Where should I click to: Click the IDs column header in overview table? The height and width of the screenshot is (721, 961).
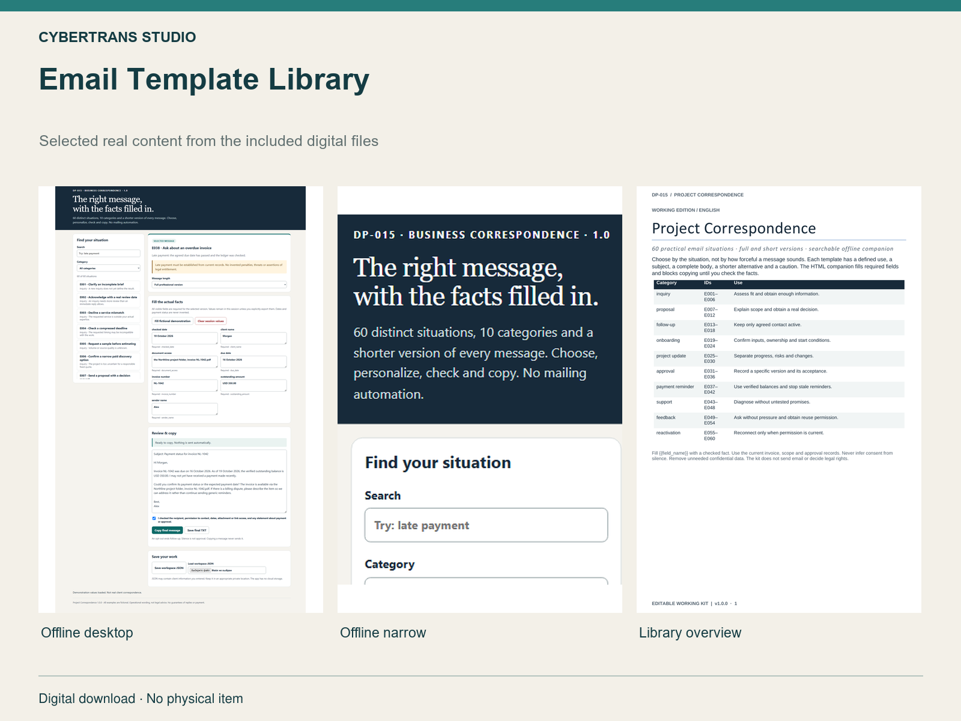pos(708,283)
